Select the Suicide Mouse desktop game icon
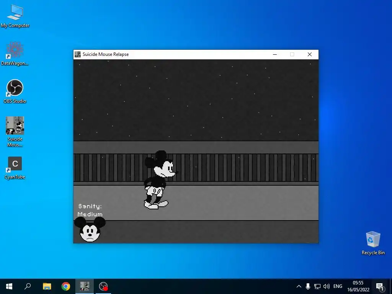Viewport: 392px width, 294px height. 15,132
